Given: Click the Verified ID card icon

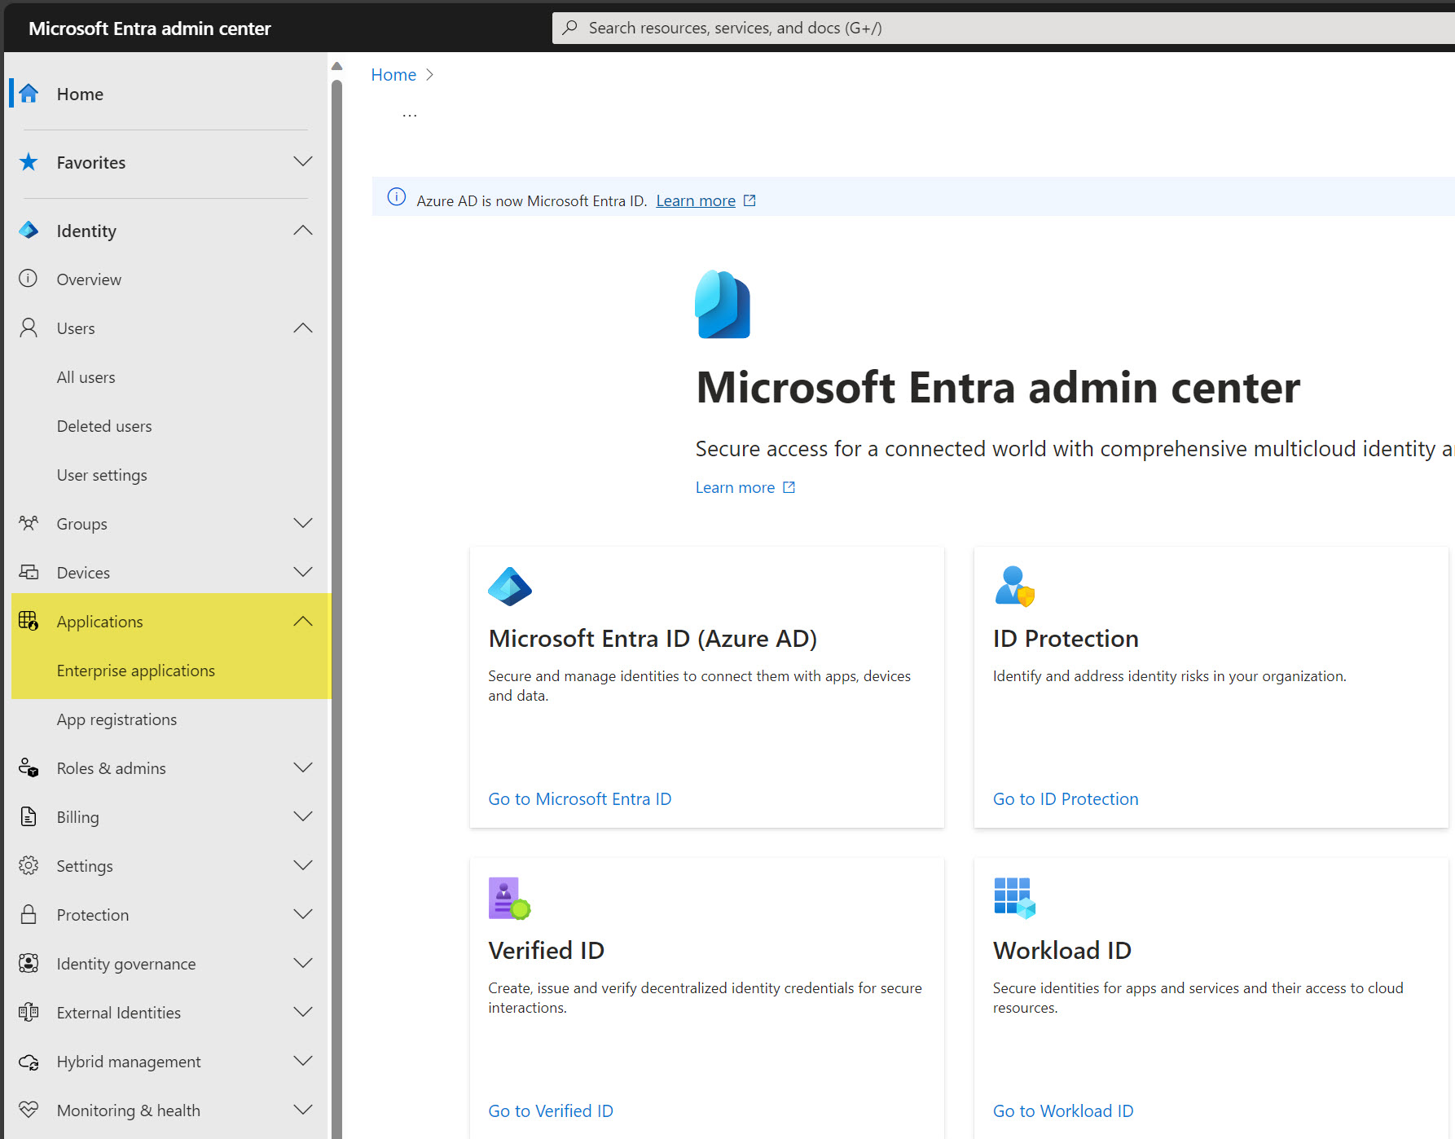Looking at the screenshot, I should click(509, 898).
